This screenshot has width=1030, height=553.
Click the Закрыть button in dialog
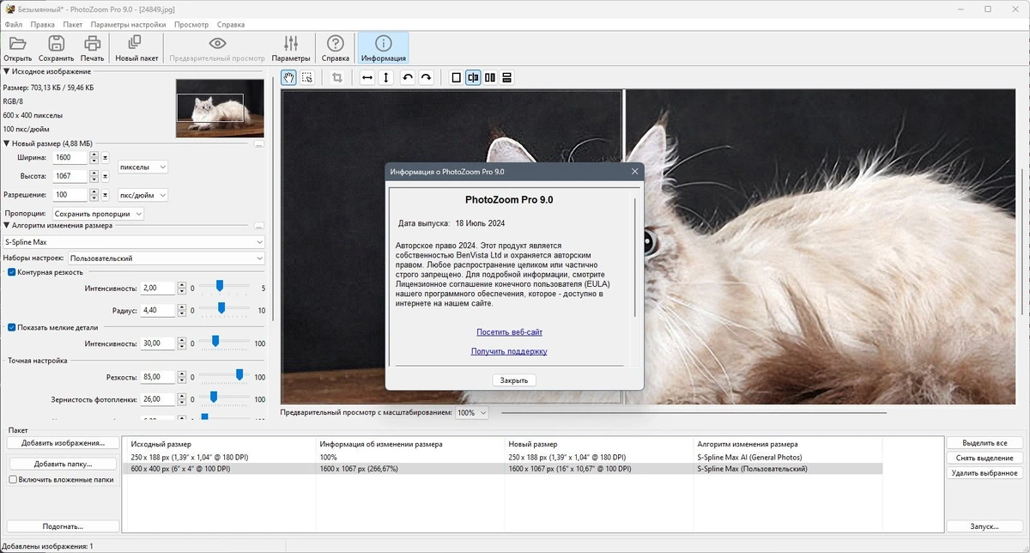pyautogui.click(x=515, y=380)
